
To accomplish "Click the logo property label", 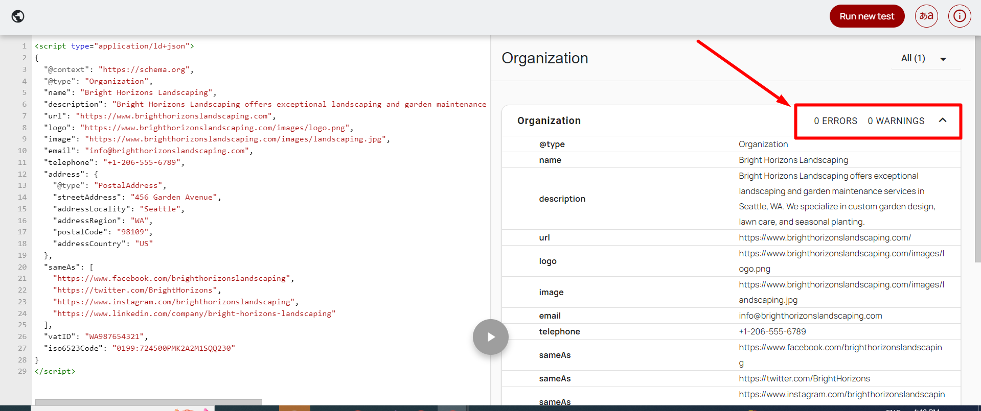I will [x=548, y=261].
